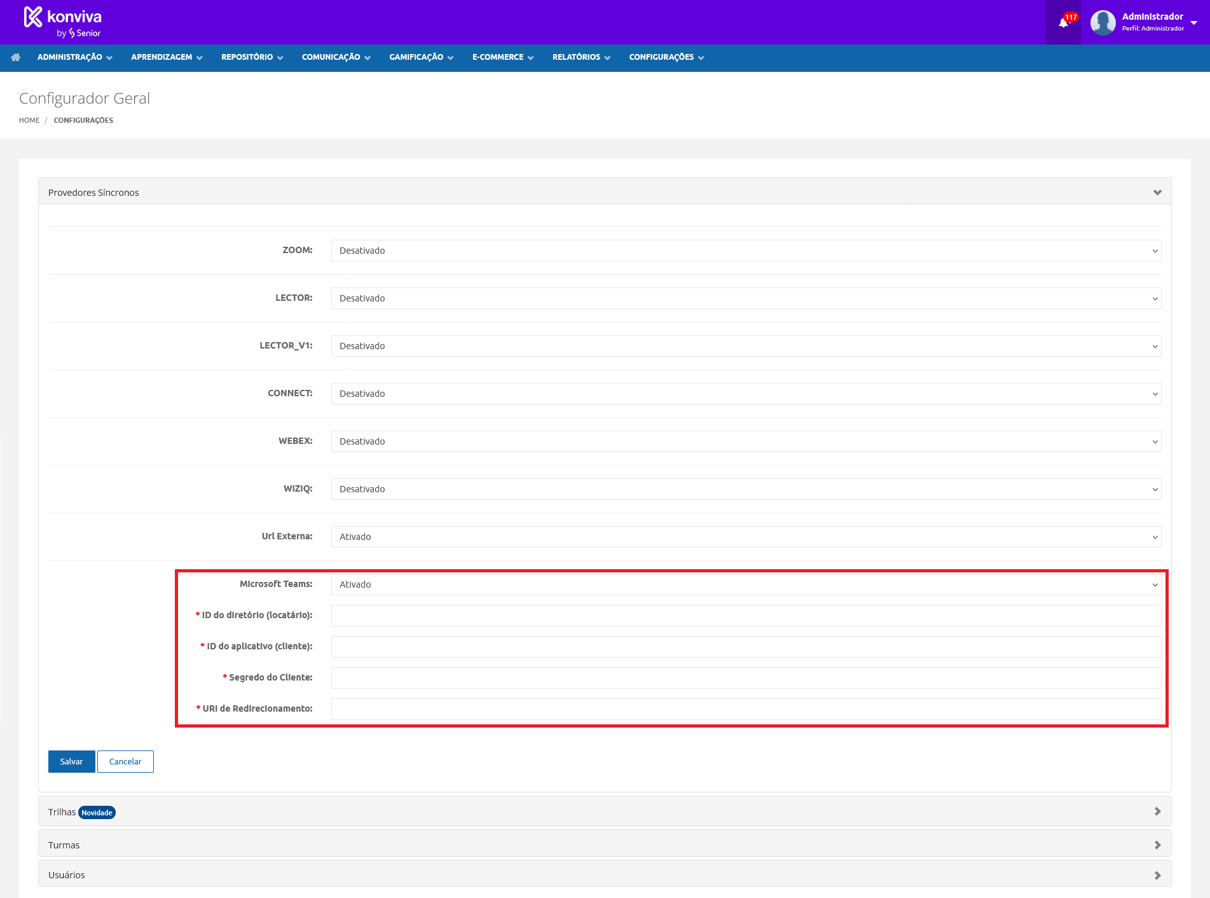Click the Perfil: Administrador text

[x=1153, y=28]
